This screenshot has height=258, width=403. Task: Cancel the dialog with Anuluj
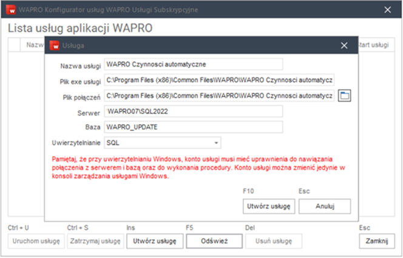325,206
